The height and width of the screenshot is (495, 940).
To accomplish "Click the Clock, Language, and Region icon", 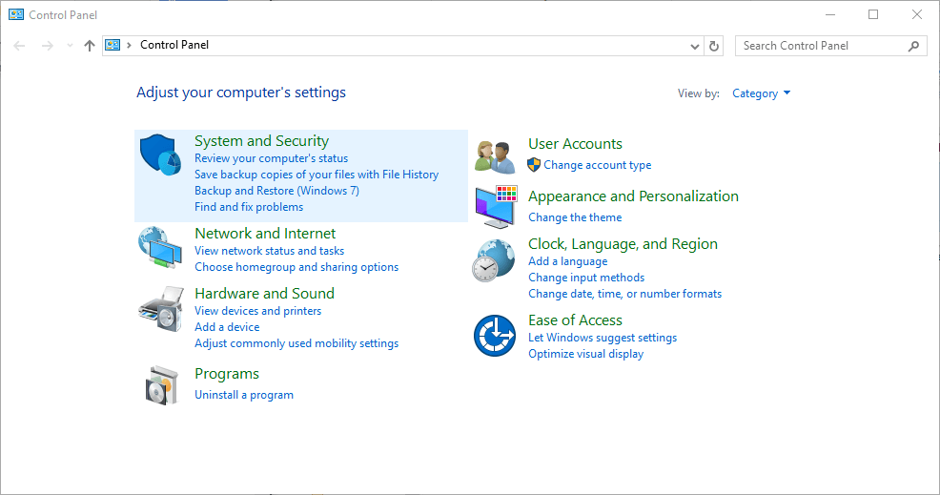I will 495,260.
